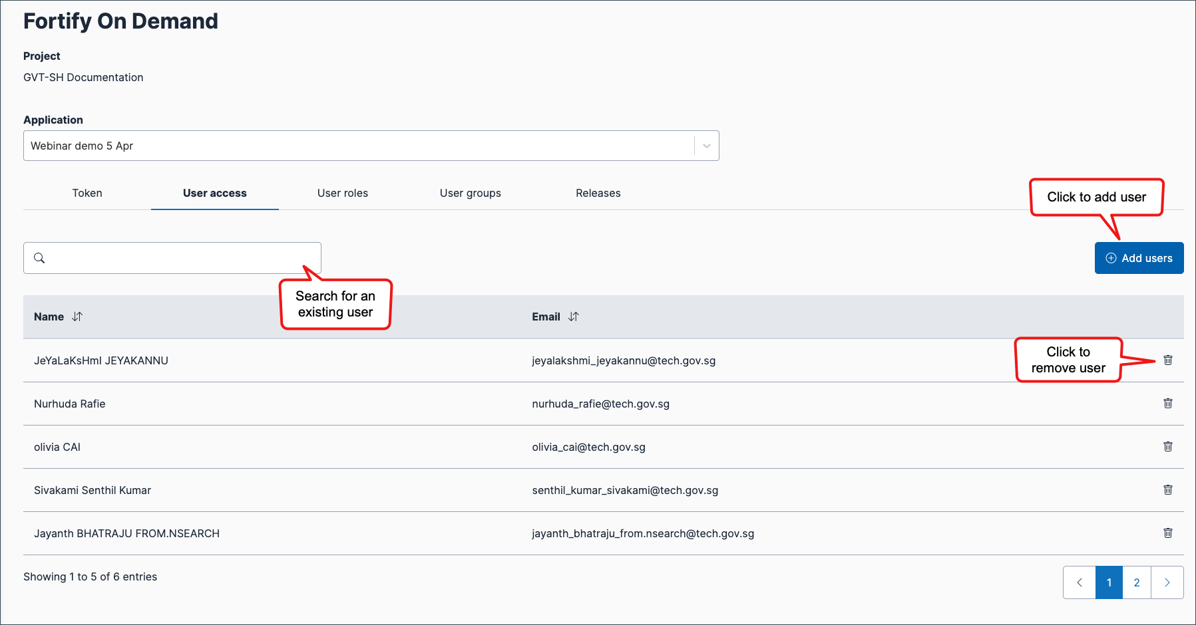Image resolution: width=1196 pixels, height=625 pixels.
Task: Select name Nurhuda Rafie
Action: (x=70, y=404)
